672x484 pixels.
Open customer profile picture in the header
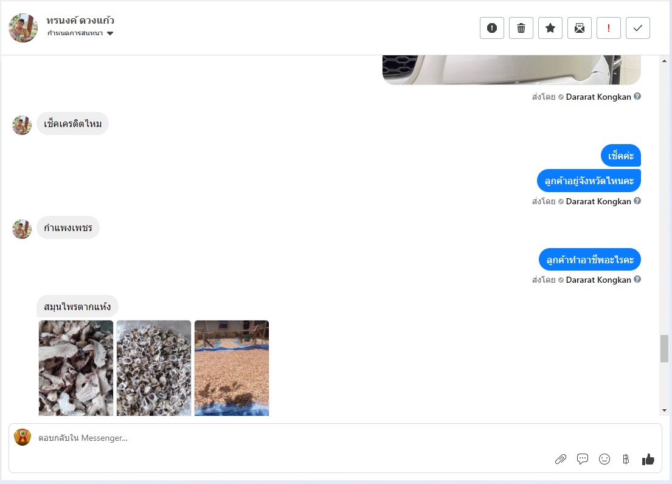pos(23,28)
